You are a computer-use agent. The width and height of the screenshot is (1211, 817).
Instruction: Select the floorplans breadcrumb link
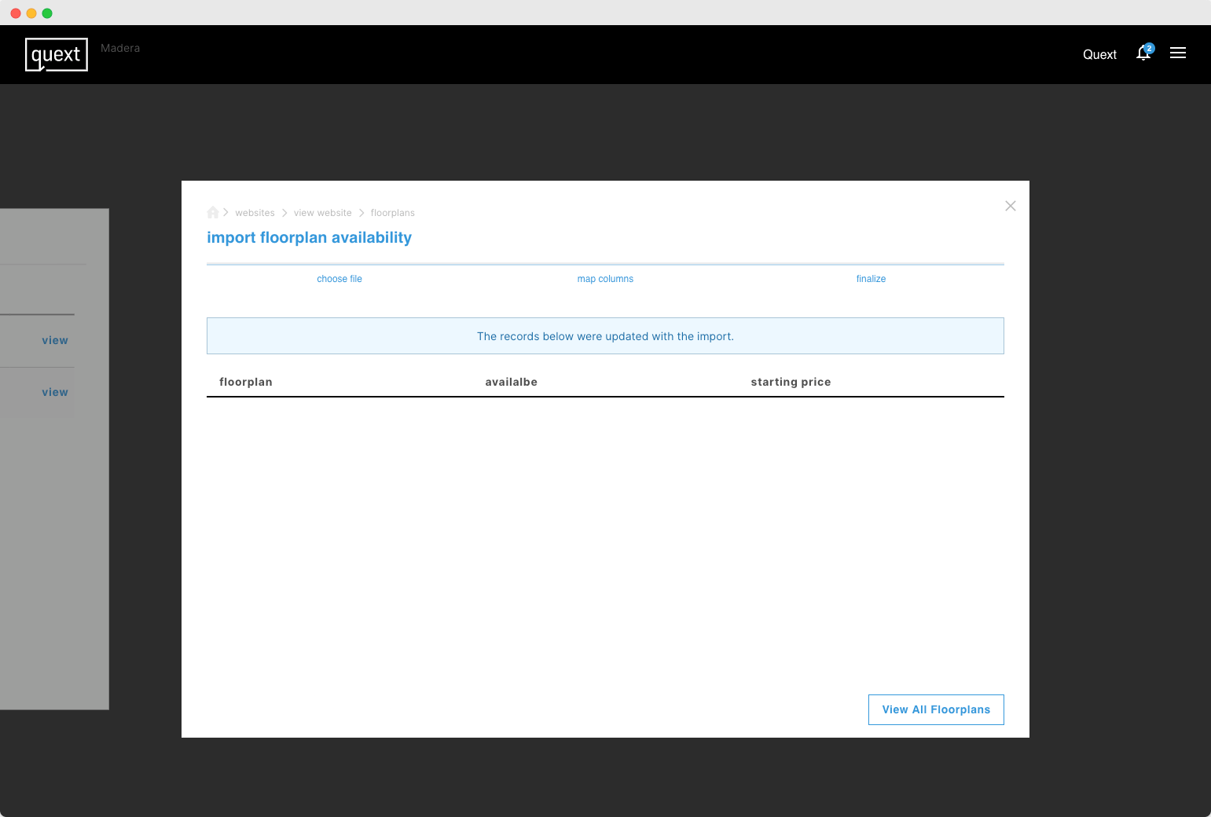click(393, 213)
